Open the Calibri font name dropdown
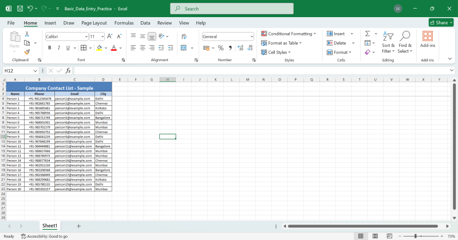This screenshot has width=458, height=240. pyautogui.click(x=86, y=37)
